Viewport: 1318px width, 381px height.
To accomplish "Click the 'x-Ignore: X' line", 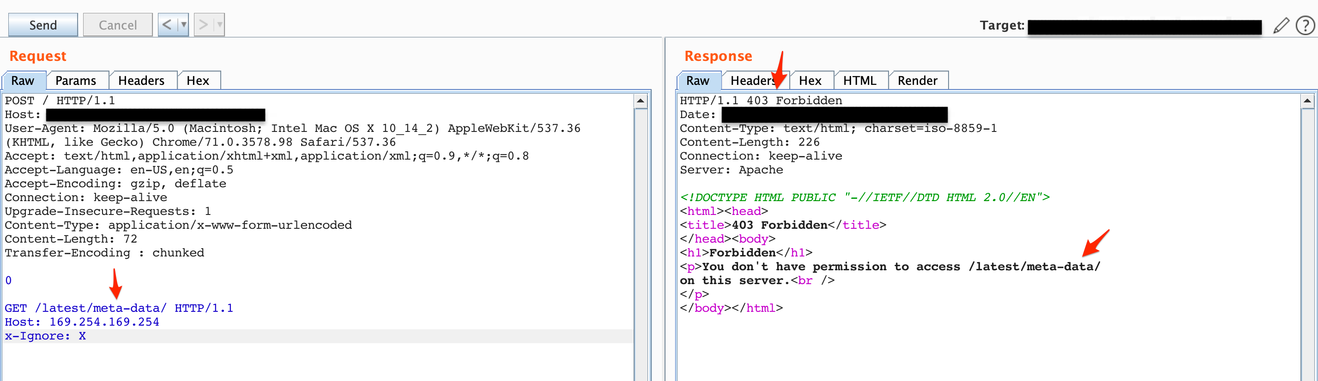I will tap(46, 335).
